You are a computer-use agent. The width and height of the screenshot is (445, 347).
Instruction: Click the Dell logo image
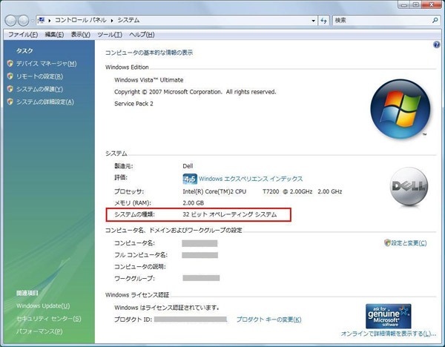pyautogui.click(x=409, y=186)
